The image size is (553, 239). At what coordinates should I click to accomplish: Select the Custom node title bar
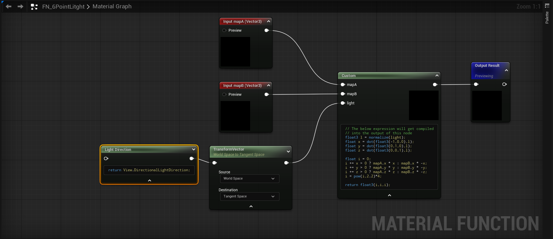click(x=389, y=75)
